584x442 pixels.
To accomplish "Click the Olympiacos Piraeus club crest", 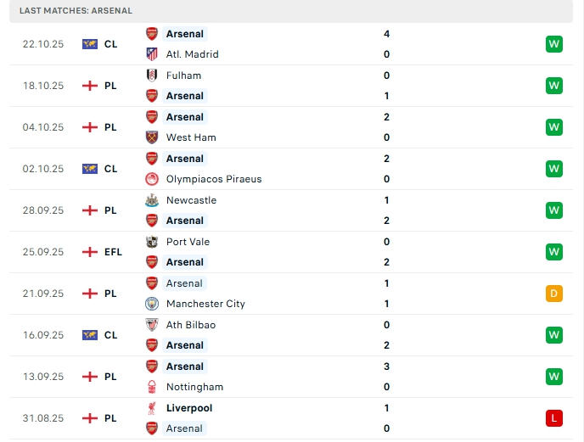I will click(152, 179).
